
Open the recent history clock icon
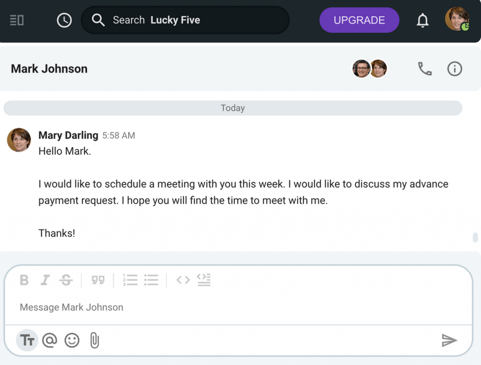64,20
